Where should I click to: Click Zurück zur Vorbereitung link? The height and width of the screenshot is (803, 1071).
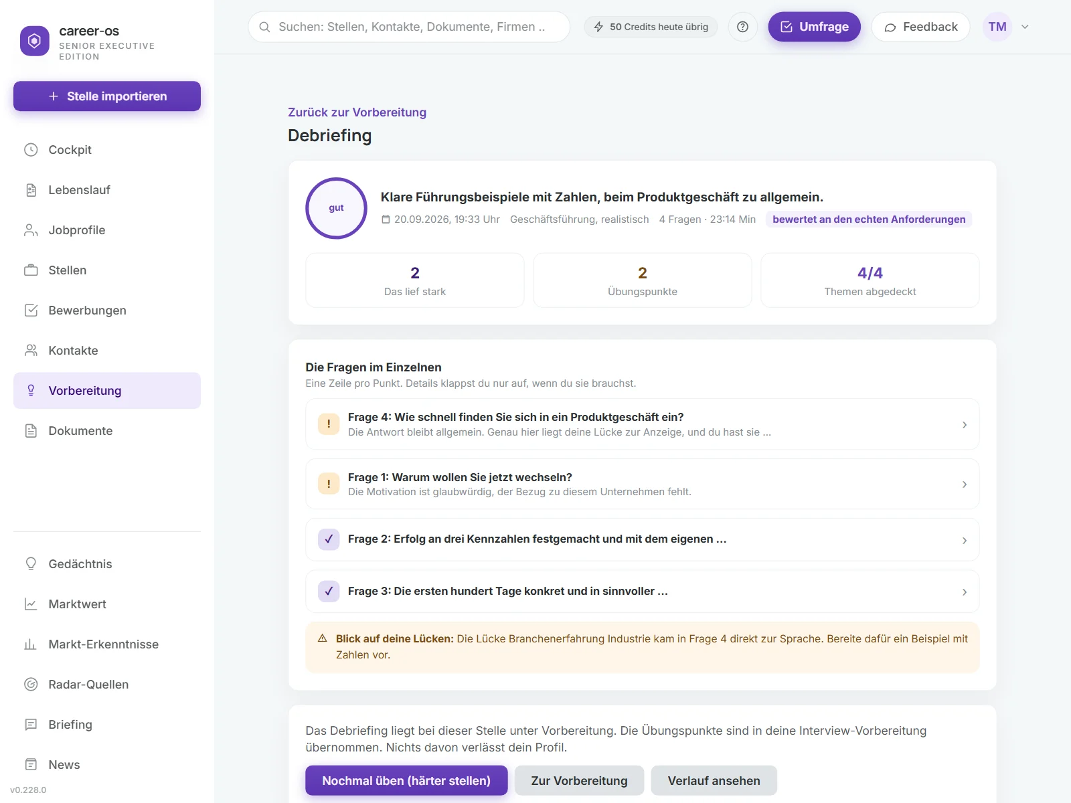[x=357, y=112]
